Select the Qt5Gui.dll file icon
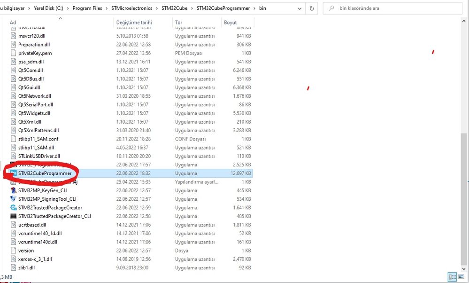The width and height of the screenshot is (469, 283). click(x=13, y=87)
